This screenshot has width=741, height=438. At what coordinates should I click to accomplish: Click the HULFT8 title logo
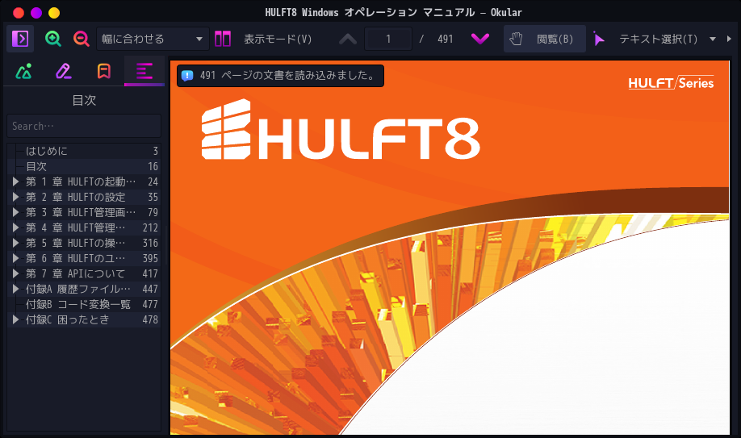pyautogui.click(x=341, y=129)
